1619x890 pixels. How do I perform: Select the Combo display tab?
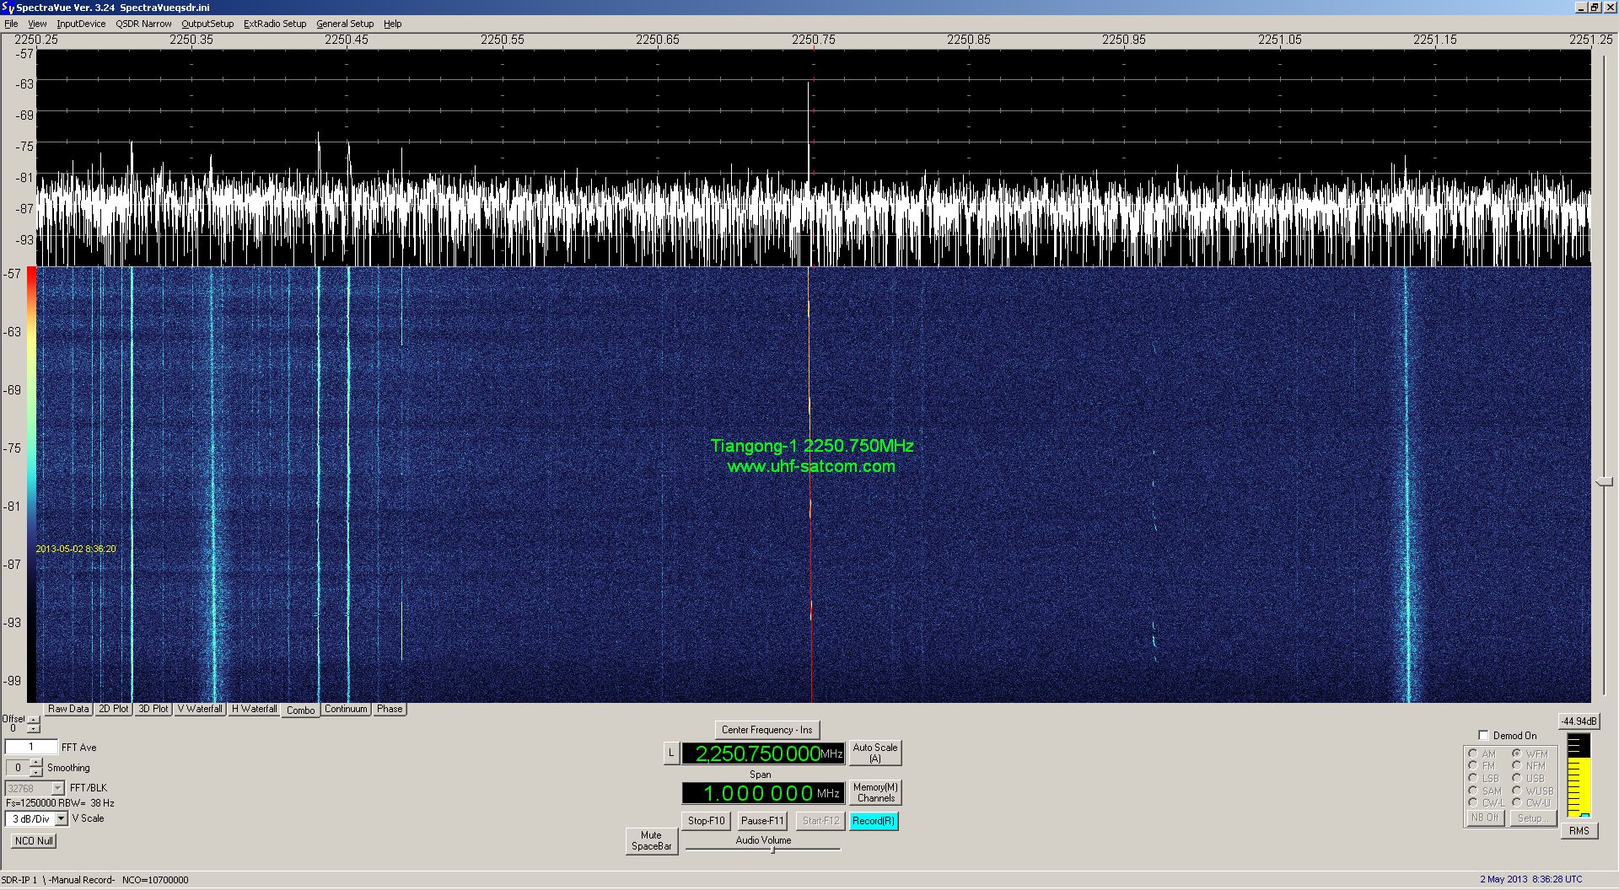[x=301, y=710]
